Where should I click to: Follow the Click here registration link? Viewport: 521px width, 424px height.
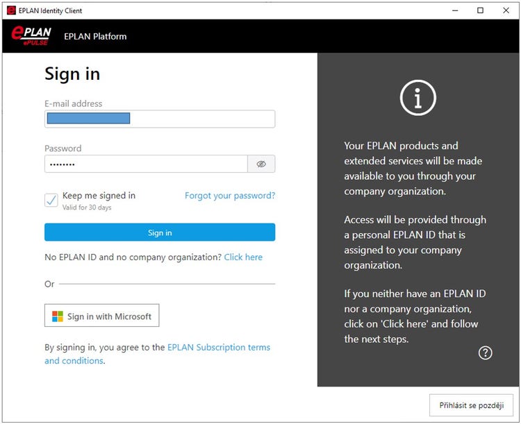tap(243, 257)
